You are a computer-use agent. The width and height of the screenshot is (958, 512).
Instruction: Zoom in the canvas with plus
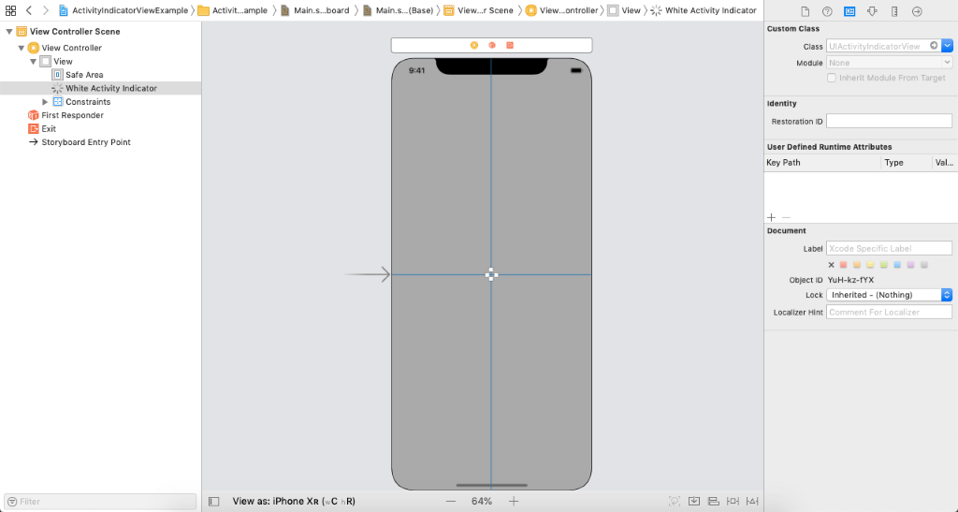514,502
